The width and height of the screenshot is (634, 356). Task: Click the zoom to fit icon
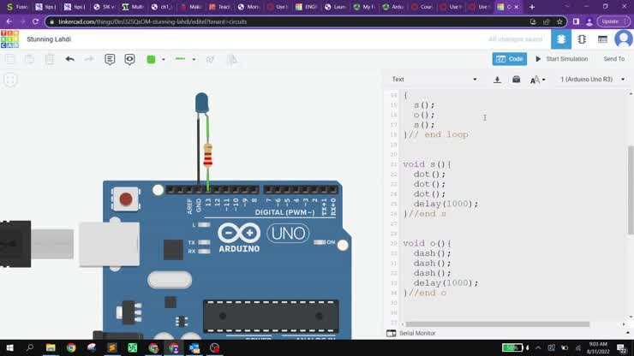point(10,80)
